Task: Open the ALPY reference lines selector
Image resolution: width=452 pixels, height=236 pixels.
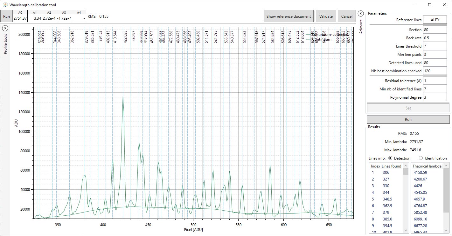Action: point(435,20)
